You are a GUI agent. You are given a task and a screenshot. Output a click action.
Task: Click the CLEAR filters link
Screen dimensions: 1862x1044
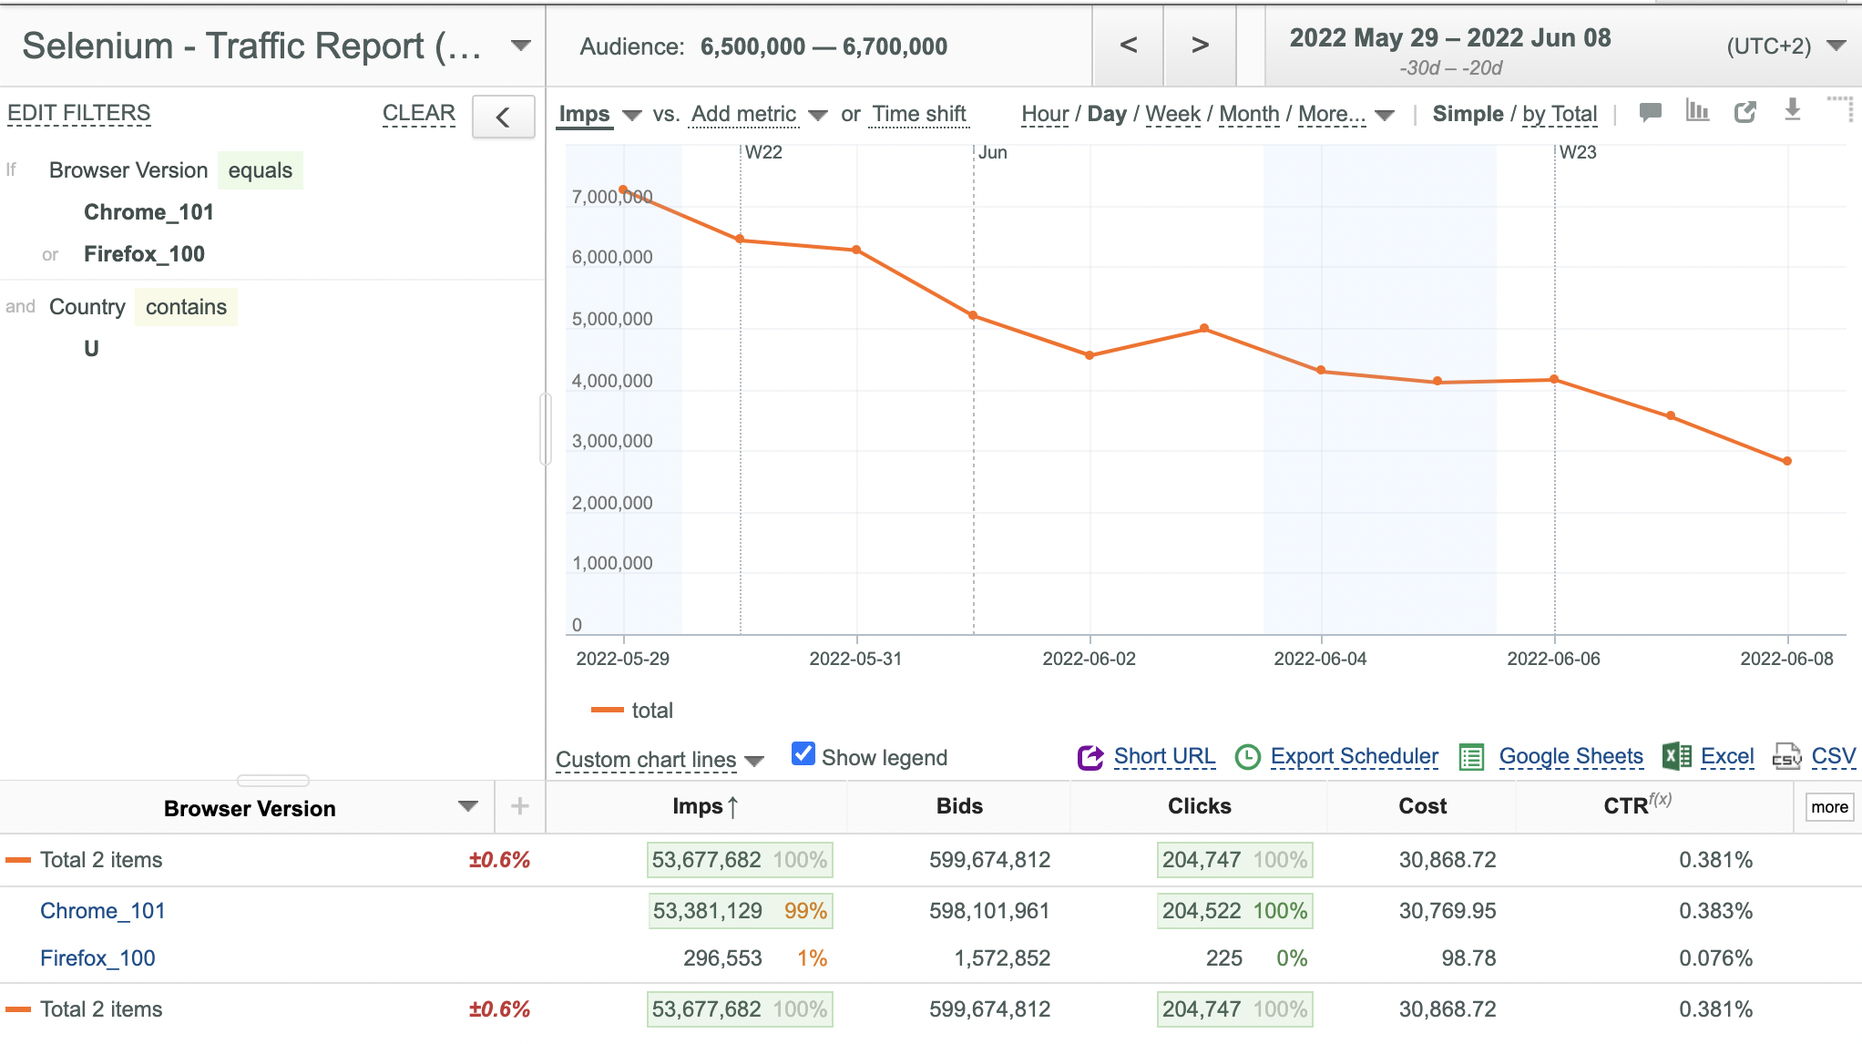tap(418, 113)
